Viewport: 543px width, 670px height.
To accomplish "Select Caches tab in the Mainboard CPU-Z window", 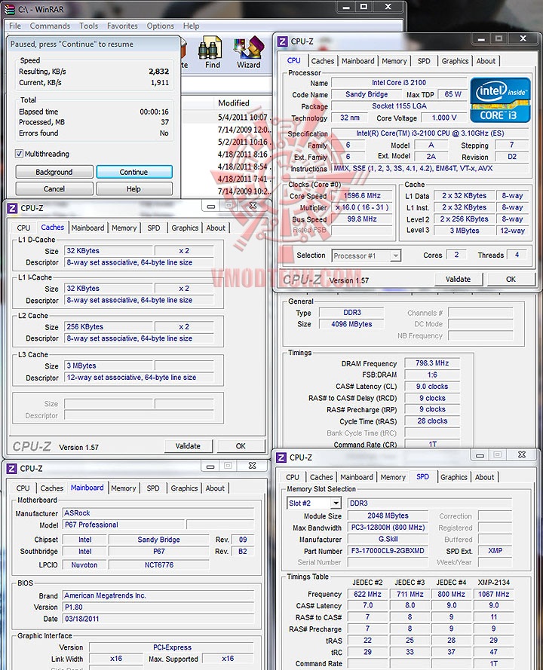I will click(x=52, y=488).
